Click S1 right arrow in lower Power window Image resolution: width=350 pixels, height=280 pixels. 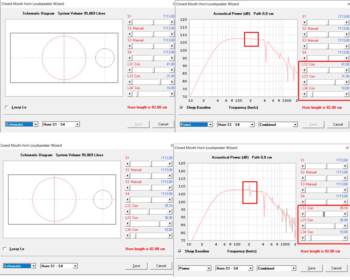345,166
